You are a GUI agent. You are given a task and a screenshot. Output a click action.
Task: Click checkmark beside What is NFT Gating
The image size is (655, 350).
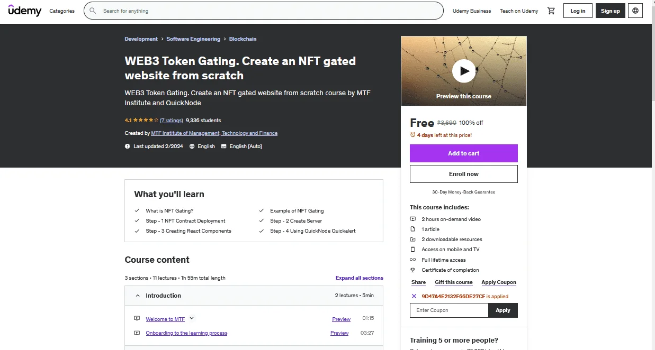point(138,210)
